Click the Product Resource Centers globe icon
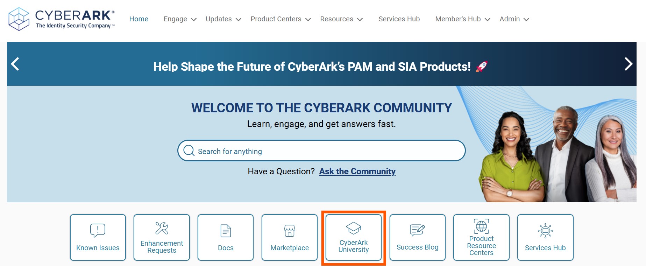 point(481,226)
